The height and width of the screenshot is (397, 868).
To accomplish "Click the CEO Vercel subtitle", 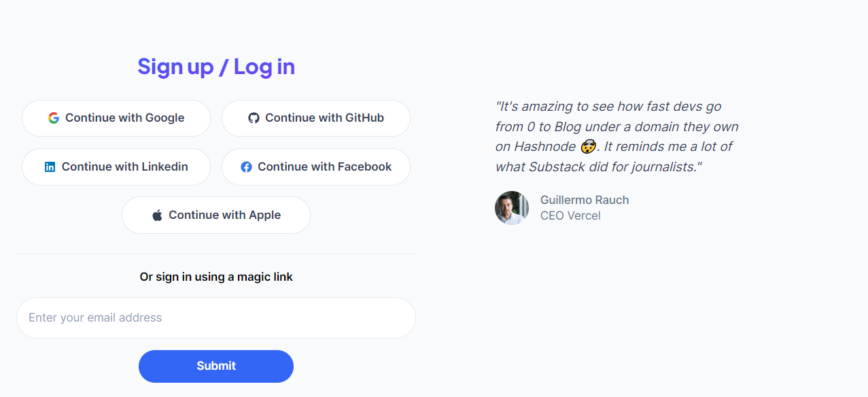I will coord(570,215).
